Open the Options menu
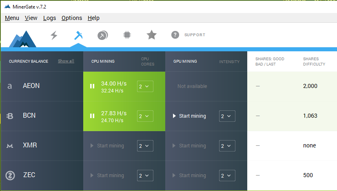The image size is (337, 191). (72, 18)
